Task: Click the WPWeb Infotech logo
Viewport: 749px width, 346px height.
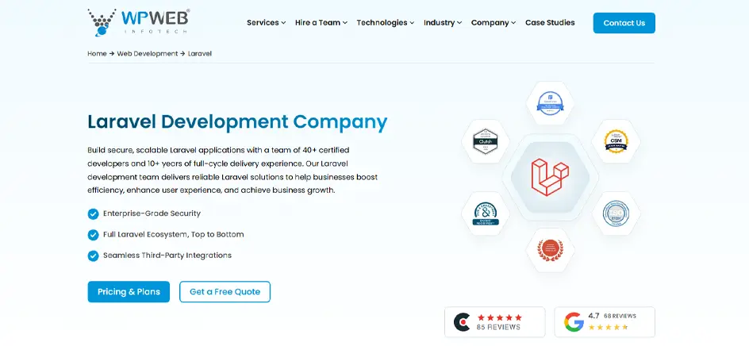Action: click(x=139, y=22)
